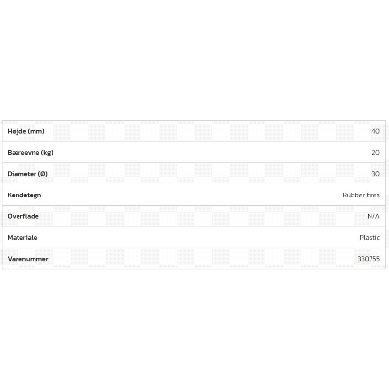The width and height of the screenshot is (389, 389).
Task: Select the item number 330755
Action: [x=369, y=259]
